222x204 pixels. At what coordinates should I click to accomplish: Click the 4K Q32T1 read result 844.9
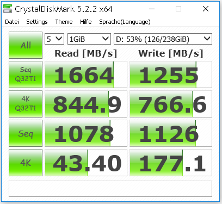point(86,104)
